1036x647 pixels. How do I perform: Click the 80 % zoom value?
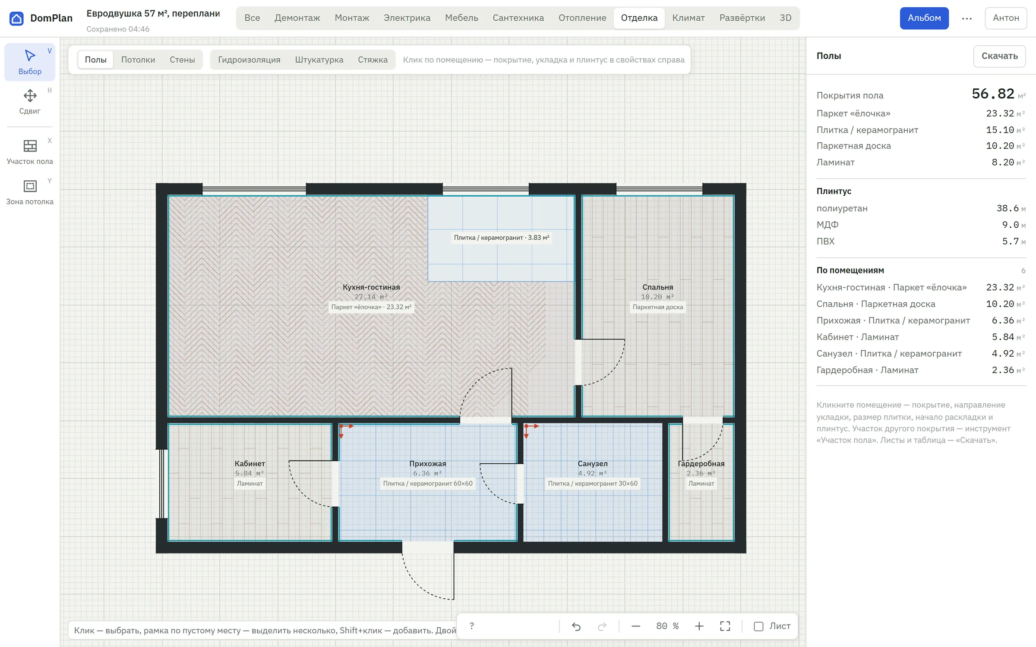point(667,626)
